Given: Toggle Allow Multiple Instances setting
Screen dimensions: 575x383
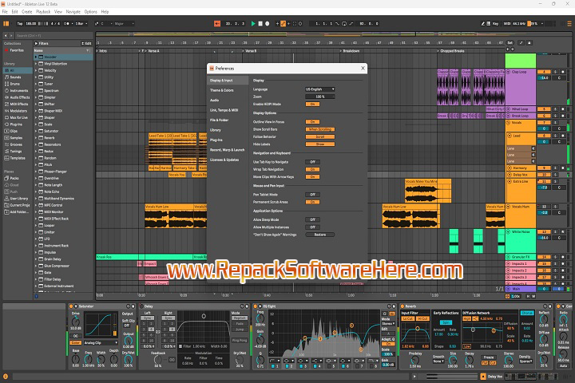Looking at the screenshot, I should (312, 227).
